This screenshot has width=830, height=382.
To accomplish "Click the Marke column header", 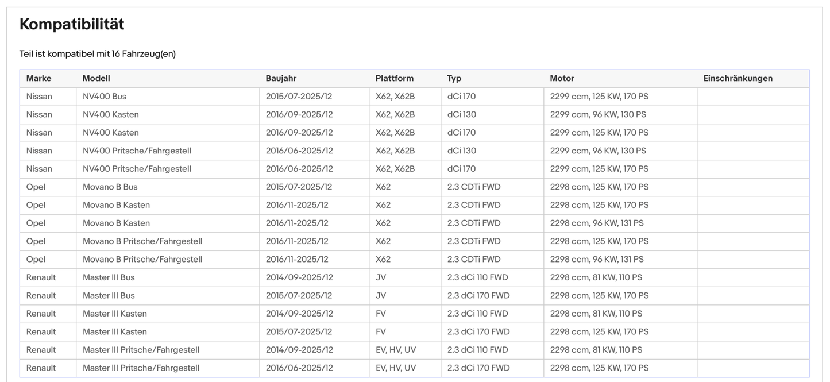I will tap(38, 79).
